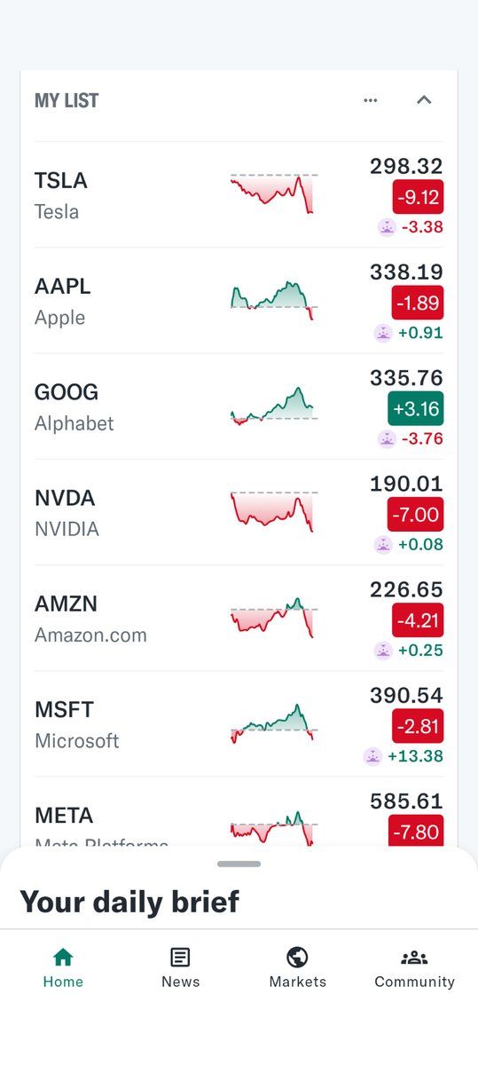Tap the purple after-hours icon next to TSLA -3.38
Screen dimensions: 478x1065
click(x=387, y=227)
